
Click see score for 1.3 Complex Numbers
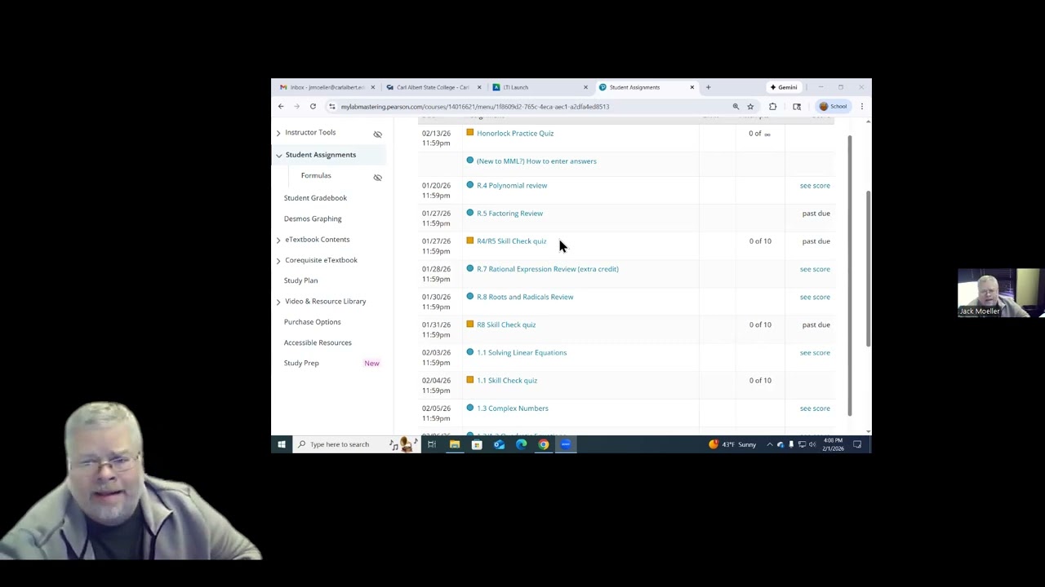click(815, 408)
